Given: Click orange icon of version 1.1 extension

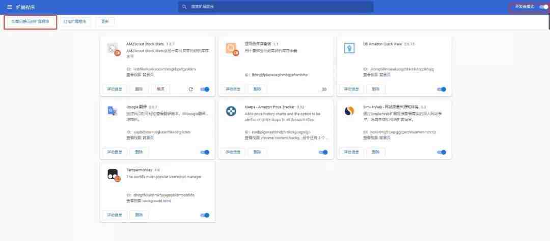Looking at the screenshot, I should 232,49.
